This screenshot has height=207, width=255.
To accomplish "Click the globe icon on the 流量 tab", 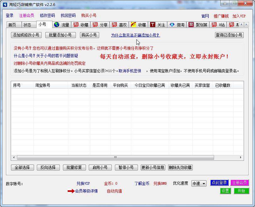I will [57, 24].
